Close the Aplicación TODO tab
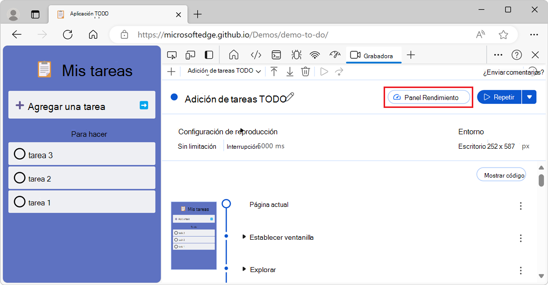Screen dimensions: 548x285 (x=178, y=14)
